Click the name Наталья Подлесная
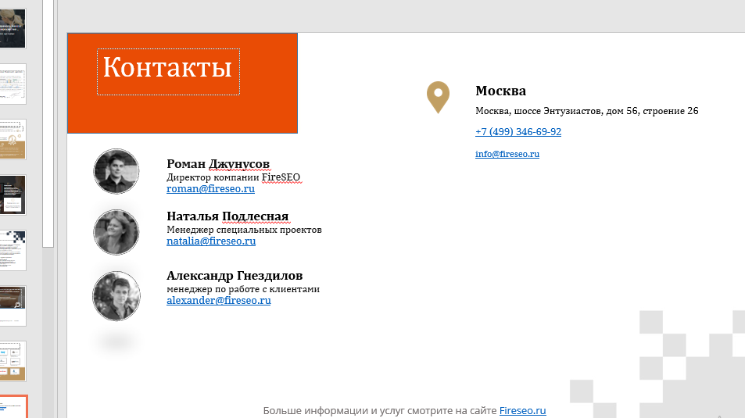Viewport: 745px width, 418px height. pyautogui.click(x=227, y=216)
